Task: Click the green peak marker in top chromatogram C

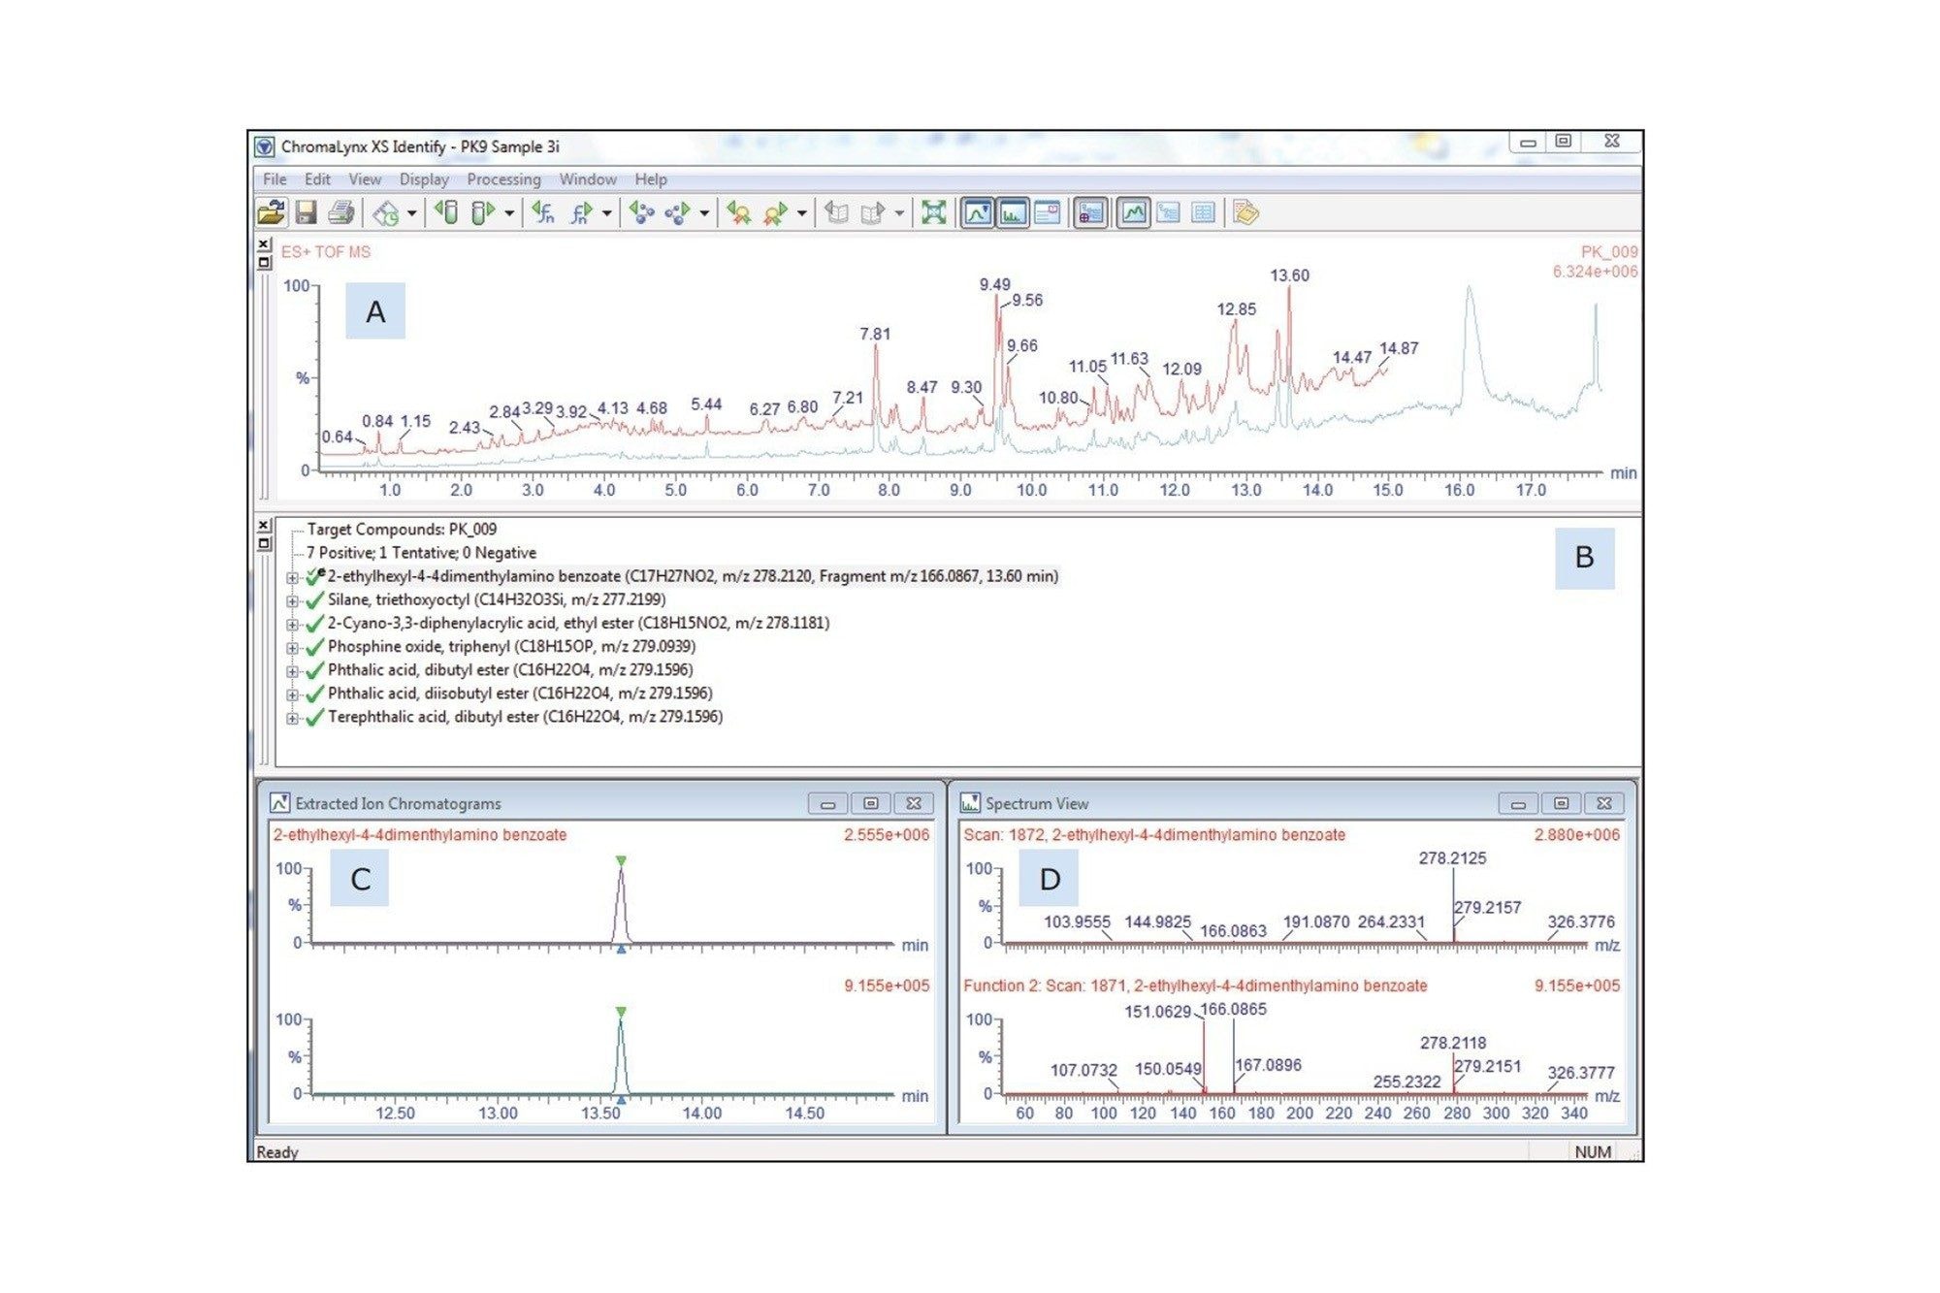Action: (621, 860)
